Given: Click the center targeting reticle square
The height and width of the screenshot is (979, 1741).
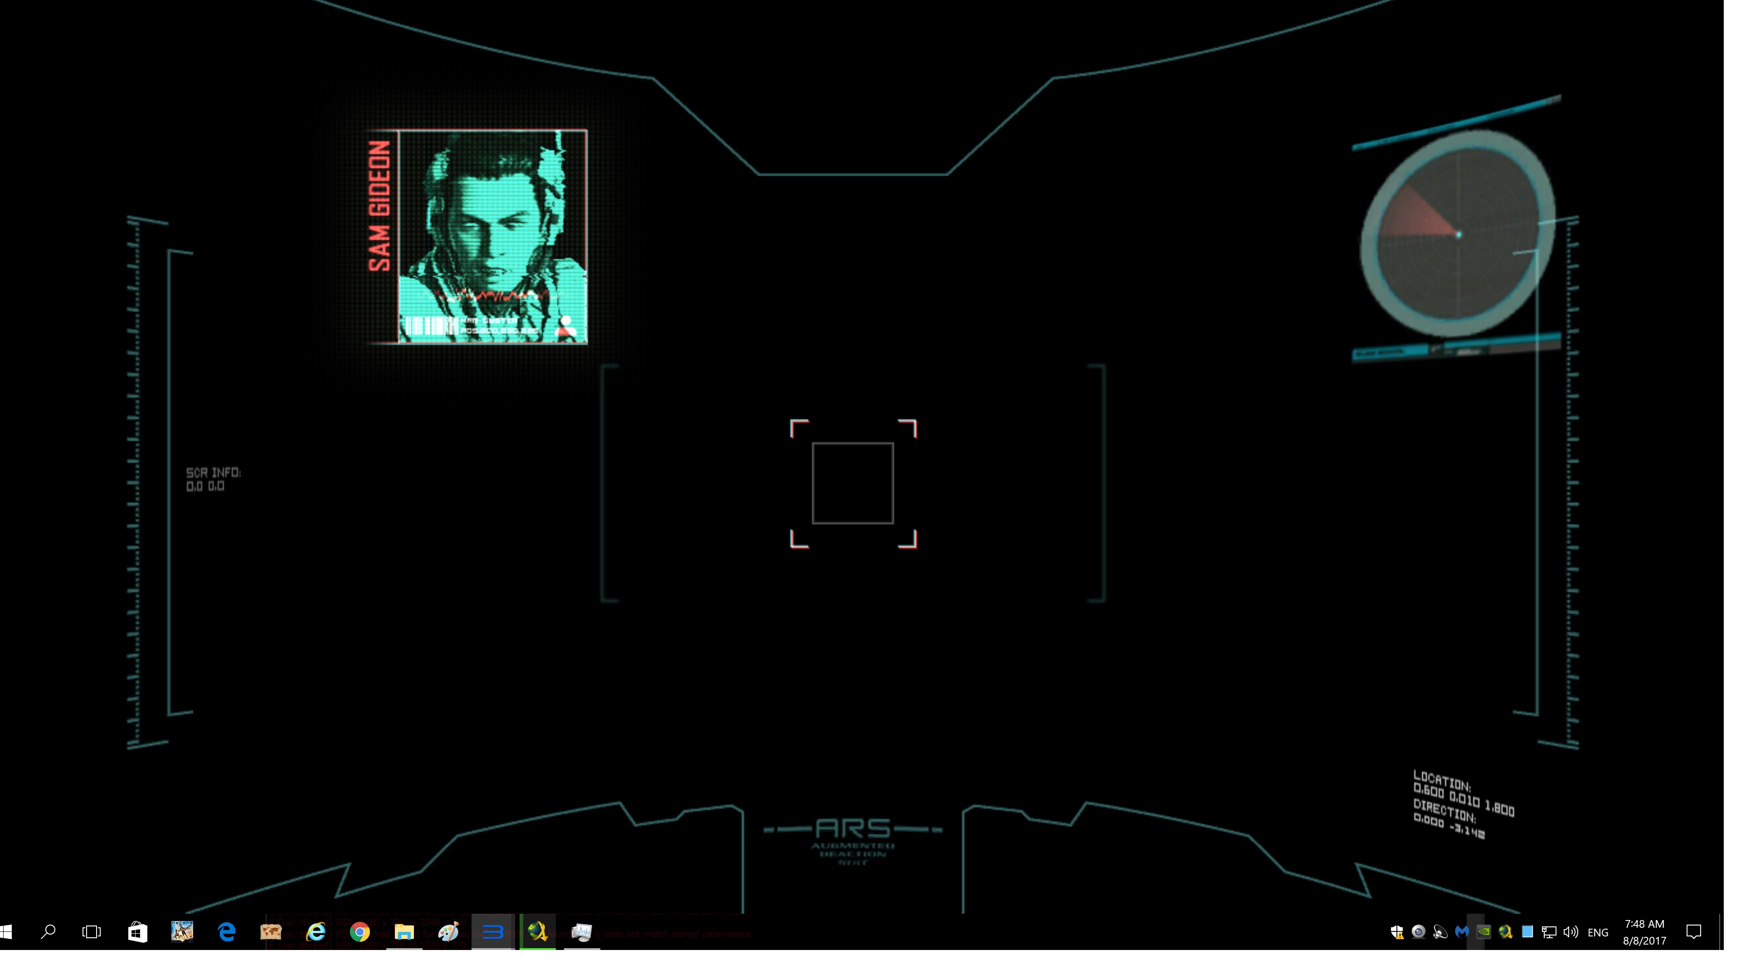Looking at the screenshot, I should [x=853, y=483].
